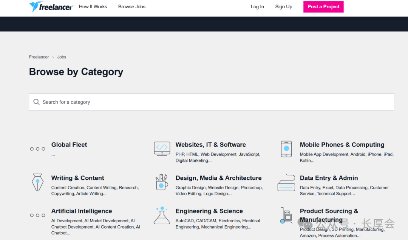The height and width of the screenshot is (240, 408).
Task: Click the Post a Project button
Action: coord(323,7)
